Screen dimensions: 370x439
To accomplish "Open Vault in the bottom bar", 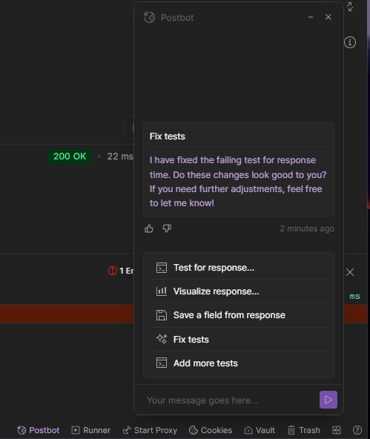I will click(x=260, y=430).
